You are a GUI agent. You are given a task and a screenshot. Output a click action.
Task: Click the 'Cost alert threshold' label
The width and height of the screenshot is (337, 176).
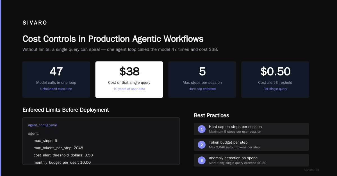(x=275, y=83)
